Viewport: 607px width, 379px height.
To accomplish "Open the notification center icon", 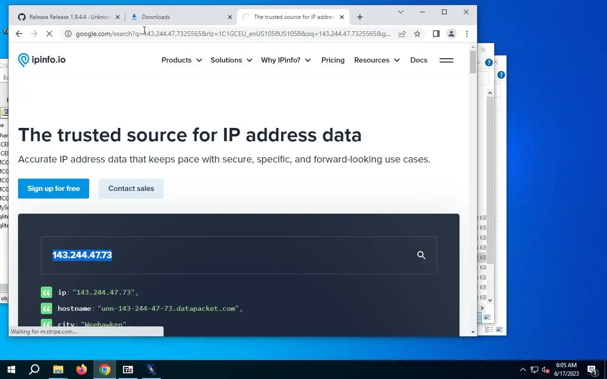I will [x=592, y=370].
